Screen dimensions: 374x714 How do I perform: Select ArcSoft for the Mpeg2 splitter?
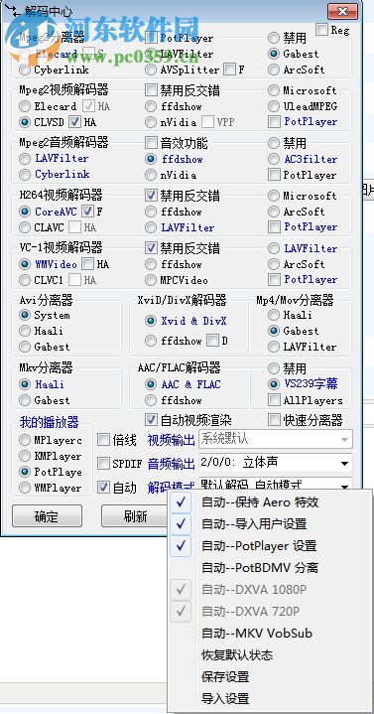pos(274,70)
